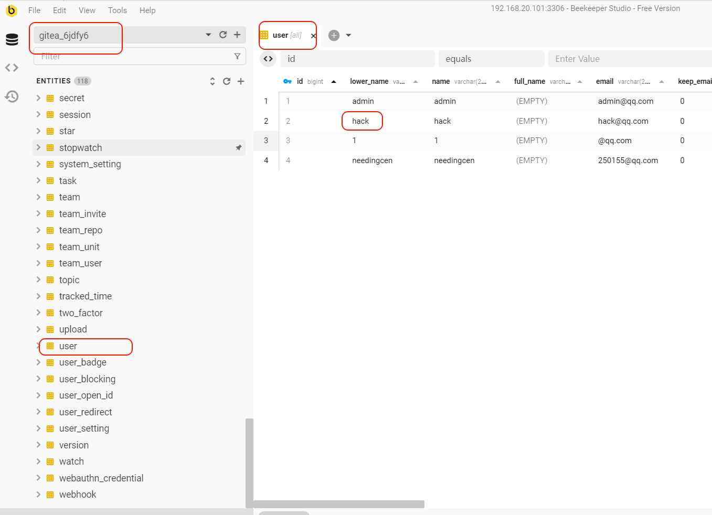Screen dimensions: 712x515
Task: Add a new entity with plus icon
Action: pos(241,81)
